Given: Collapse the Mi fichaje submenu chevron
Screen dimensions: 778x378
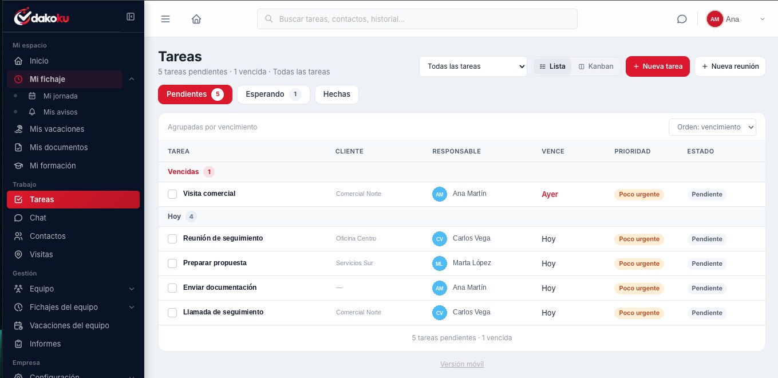Looking at the screenshot, I should point(132,79).
